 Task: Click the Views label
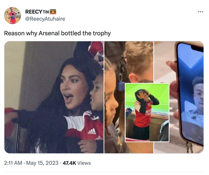point(84,163)
